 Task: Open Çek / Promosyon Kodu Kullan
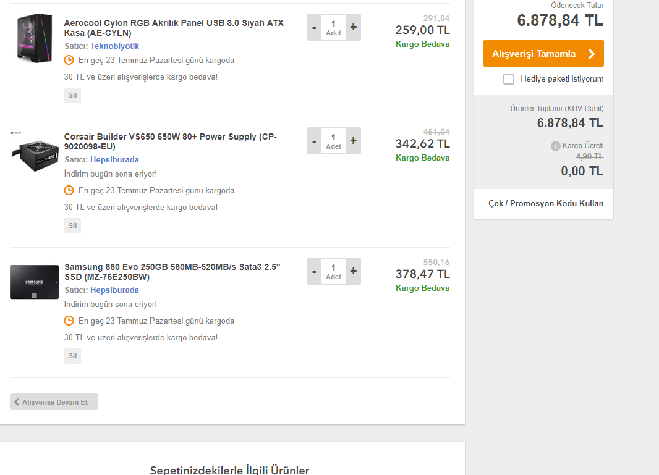click(546, 203)
